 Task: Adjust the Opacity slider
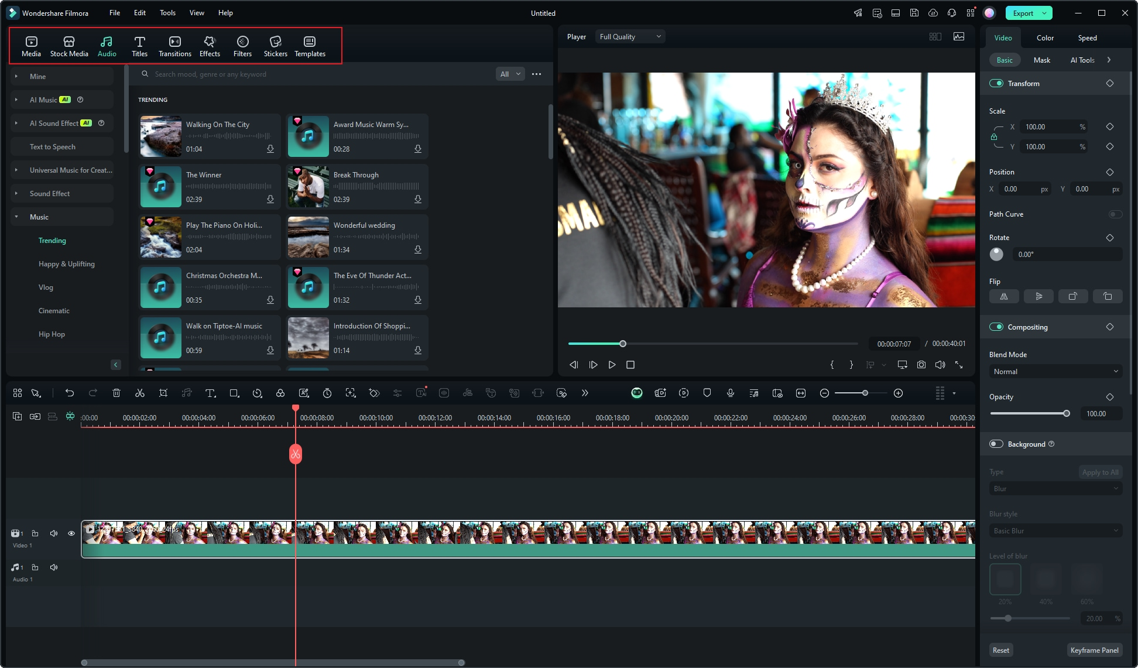pyautogui.click(x=1029, y=413)
